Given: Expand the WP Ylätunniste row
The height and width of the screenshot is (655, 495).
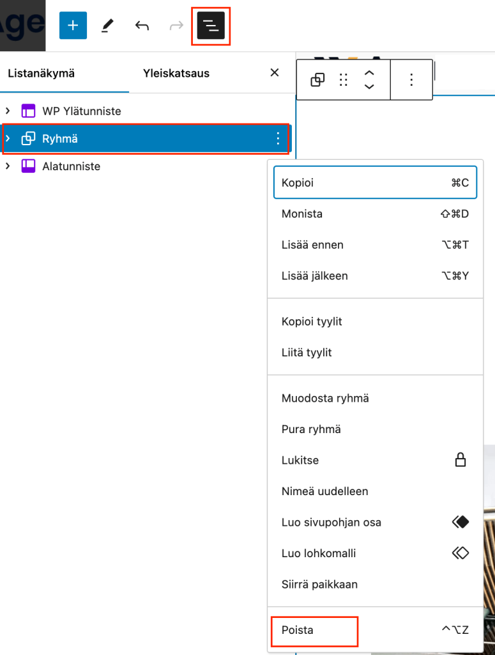Looking at the screenshot, I should [8, 111].
